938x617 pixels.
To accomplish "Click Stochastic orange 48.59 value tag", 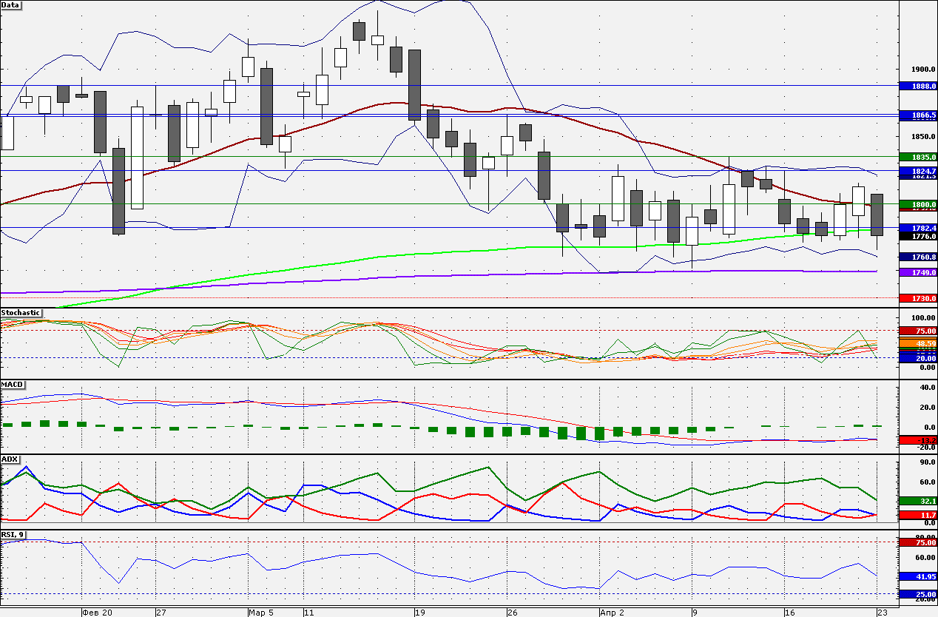I will coord(918,344).
